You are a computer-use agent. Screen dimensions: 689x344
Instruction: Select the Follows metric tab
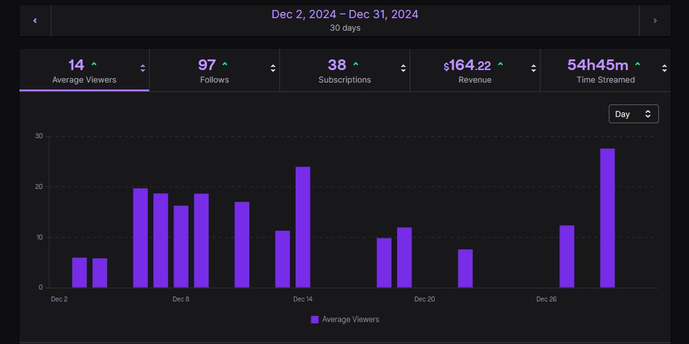tap(214, 70)
